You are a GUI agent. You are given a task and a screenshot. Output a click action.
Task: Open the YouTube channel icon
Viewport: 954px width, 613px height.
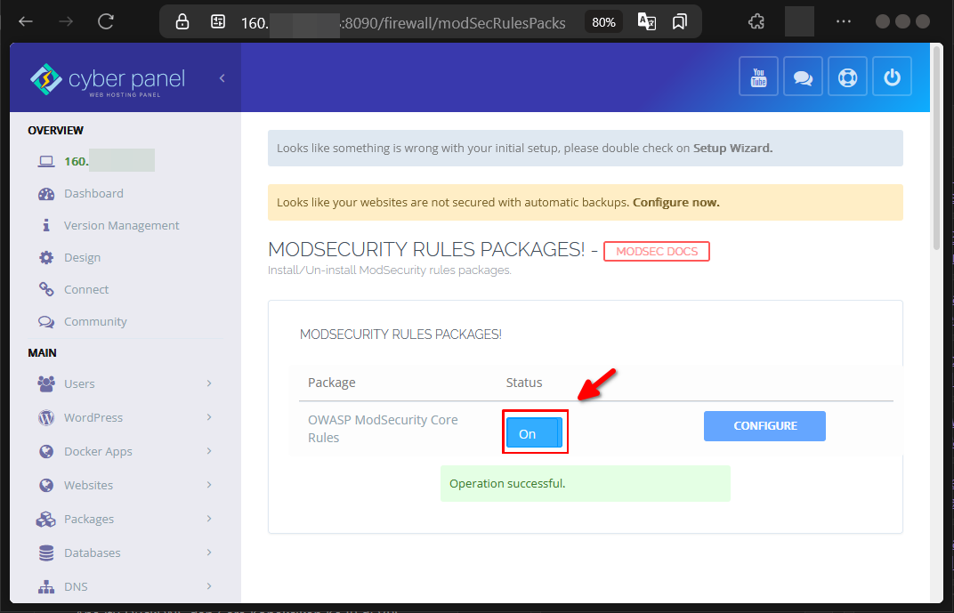pos(759,77)
